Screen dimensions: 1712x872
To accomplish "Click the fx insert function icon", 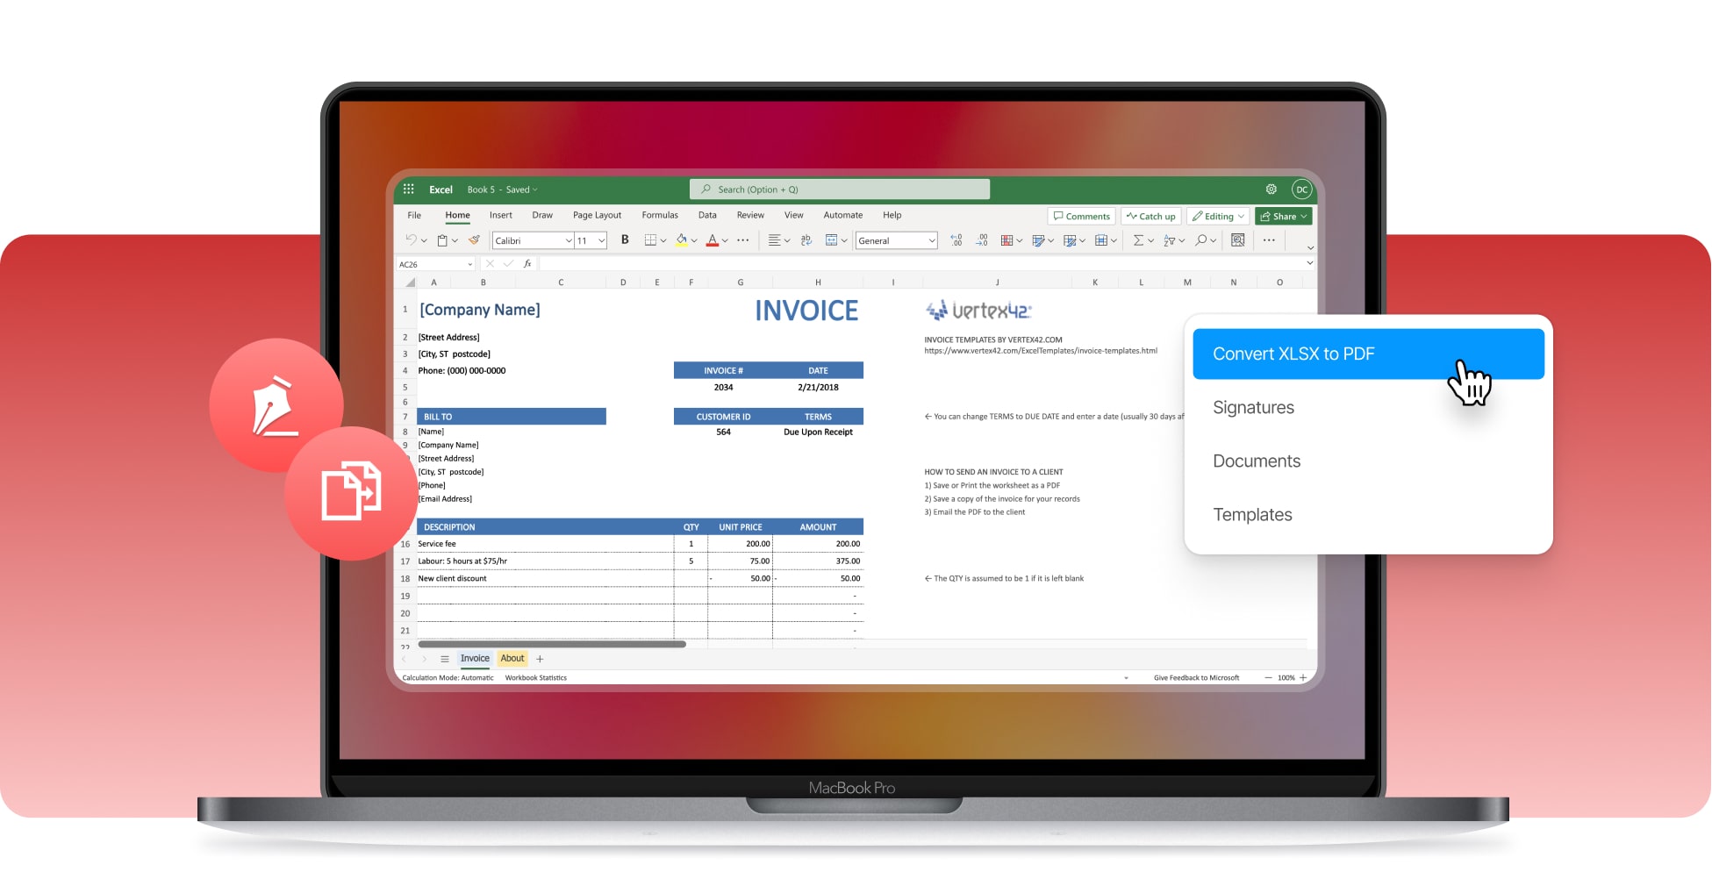I will click(x=527, y=264).
